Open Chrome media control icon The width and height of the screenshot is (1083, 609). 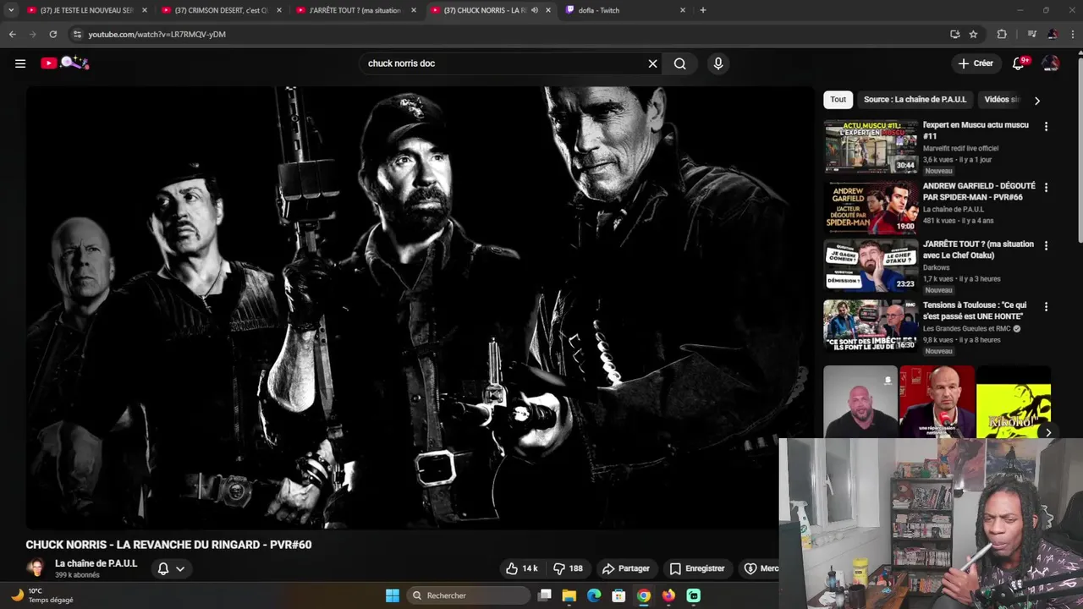click(1031, 34)
